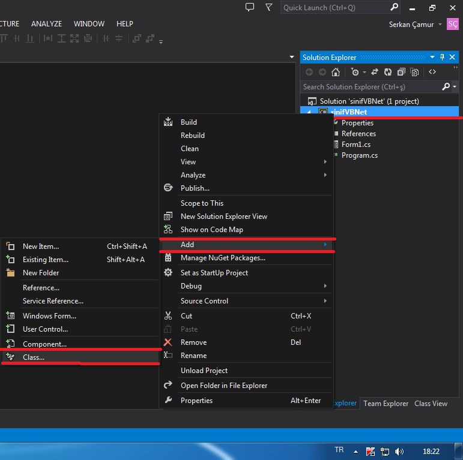Click the Pending Changes Filter clock icon
This screenshot has width=463, height=460.
pos(355,72)
